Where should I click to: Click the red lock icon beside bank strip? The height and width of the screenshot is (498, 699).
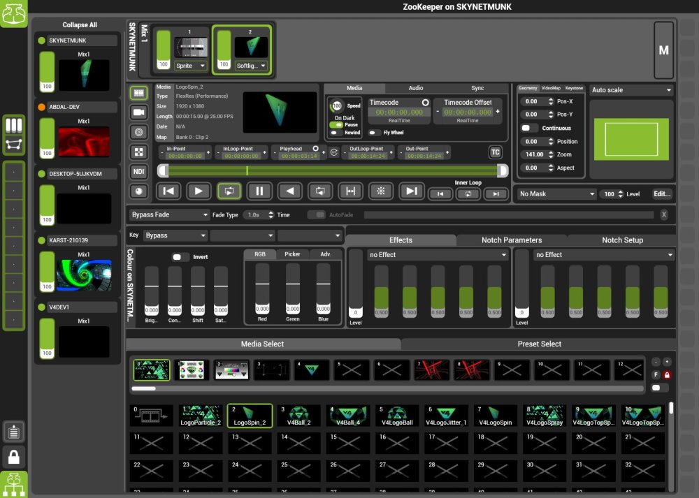(667, 375)
